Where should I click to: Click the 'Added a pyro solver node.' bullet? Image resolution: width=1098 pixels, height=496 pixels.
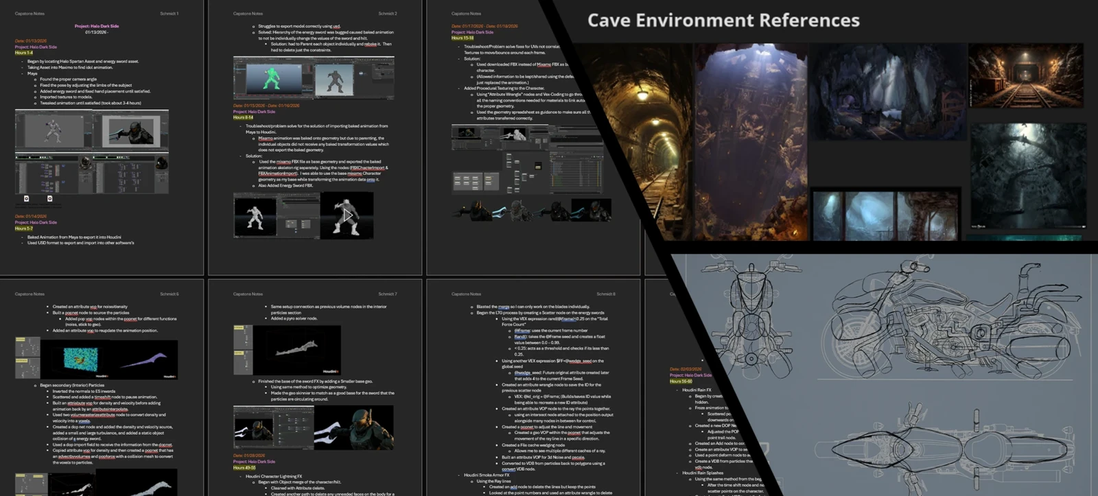point(294,318)
